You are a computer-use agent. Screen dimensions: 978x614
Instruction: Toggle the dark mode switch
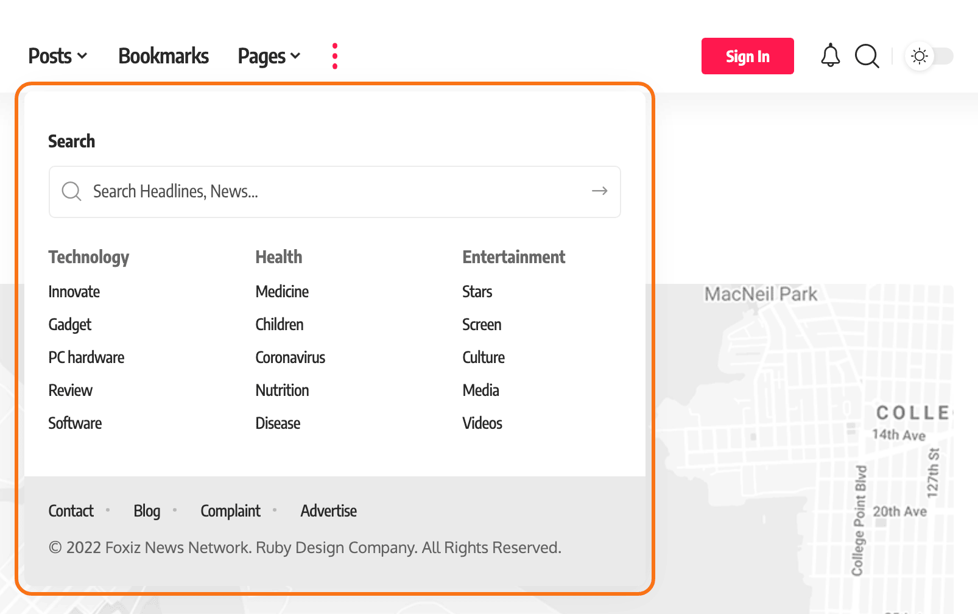[929, 56]
